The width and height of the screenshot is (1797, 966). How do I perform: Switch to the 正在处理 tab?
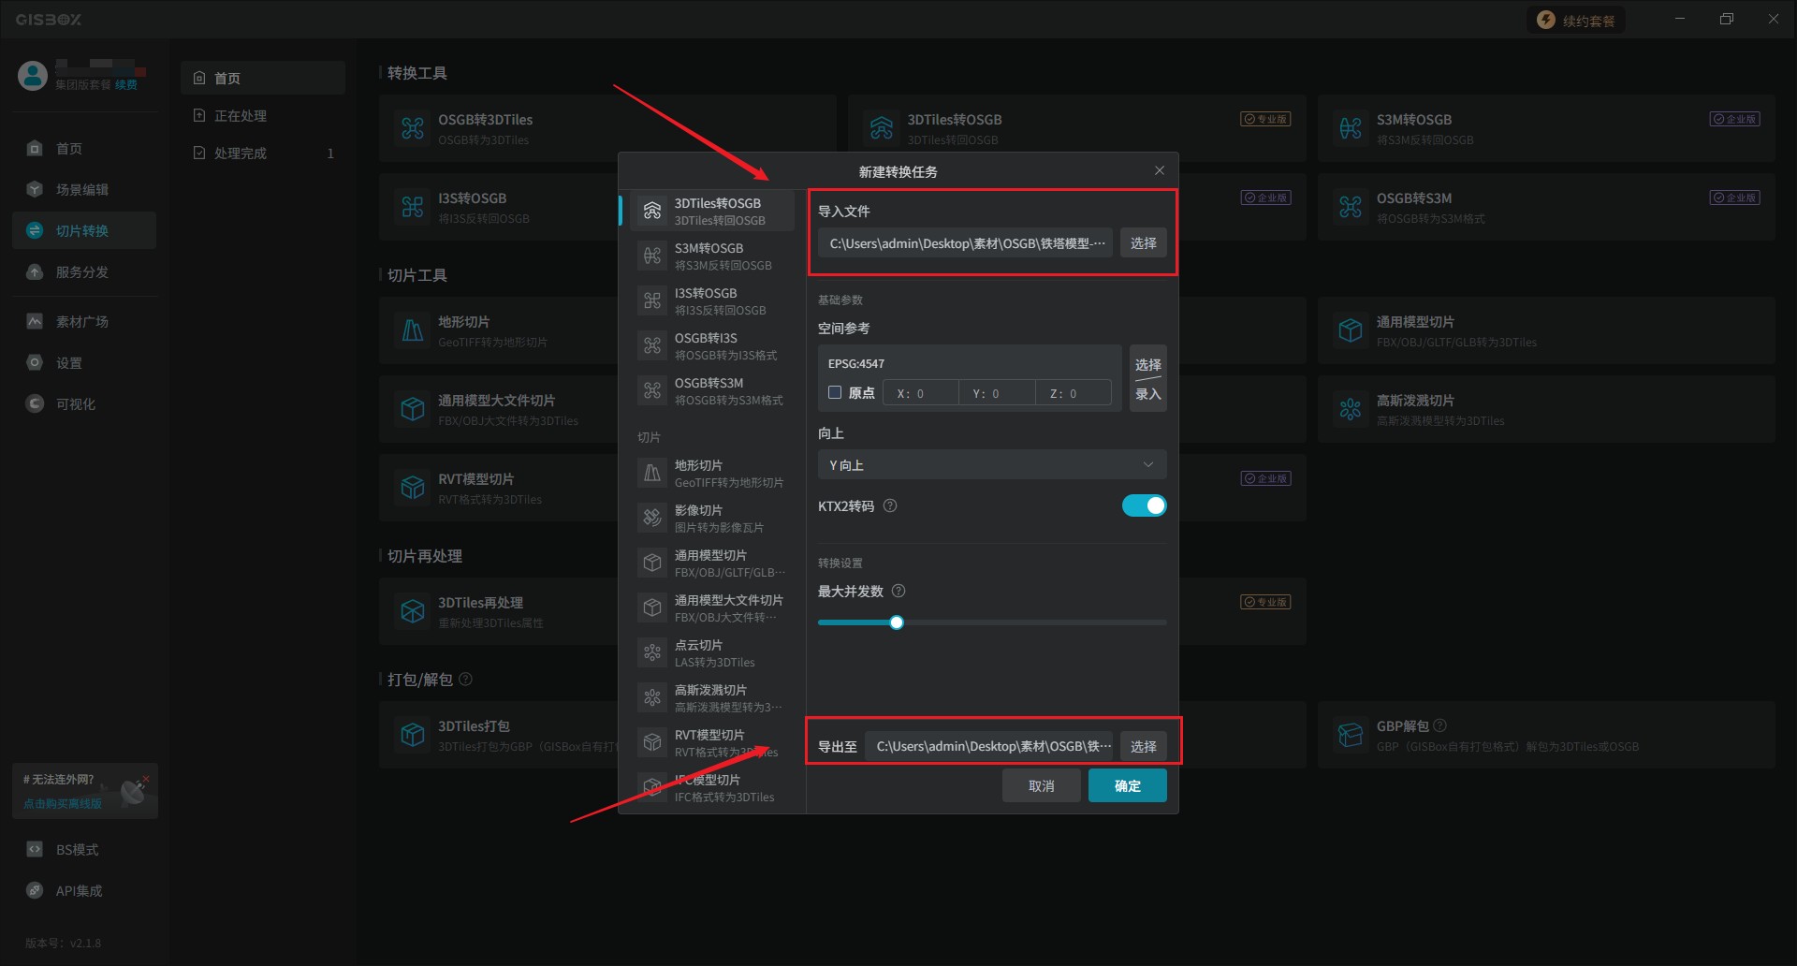241,115
